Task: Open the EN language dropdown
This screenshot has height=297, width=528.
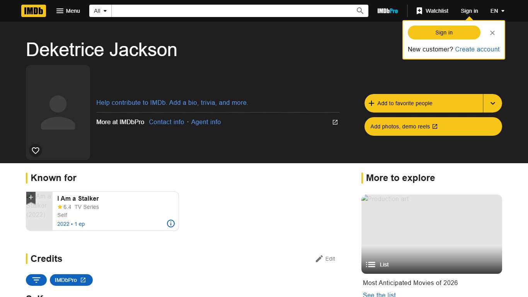Action: coord(497,11)
